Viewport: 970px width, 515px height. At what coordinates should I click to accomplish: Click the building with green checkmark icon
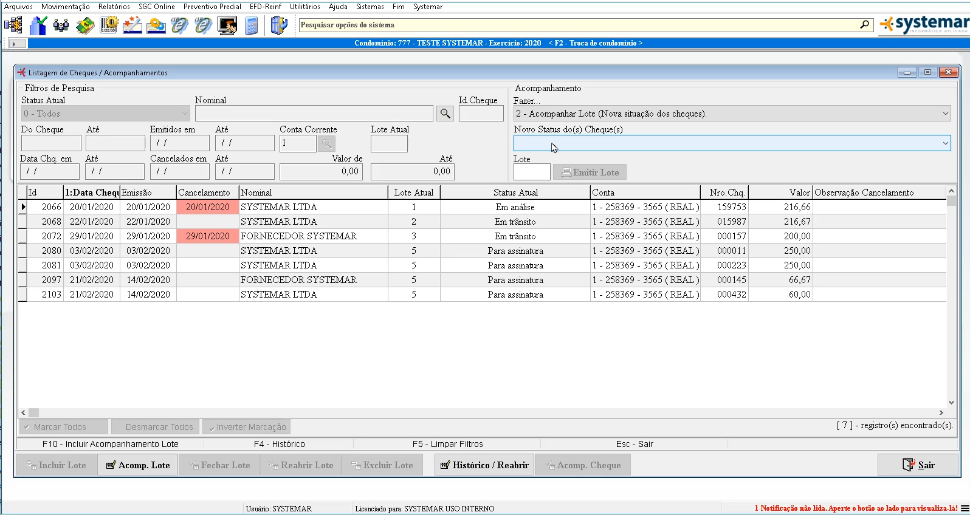[x=38, y=26]
